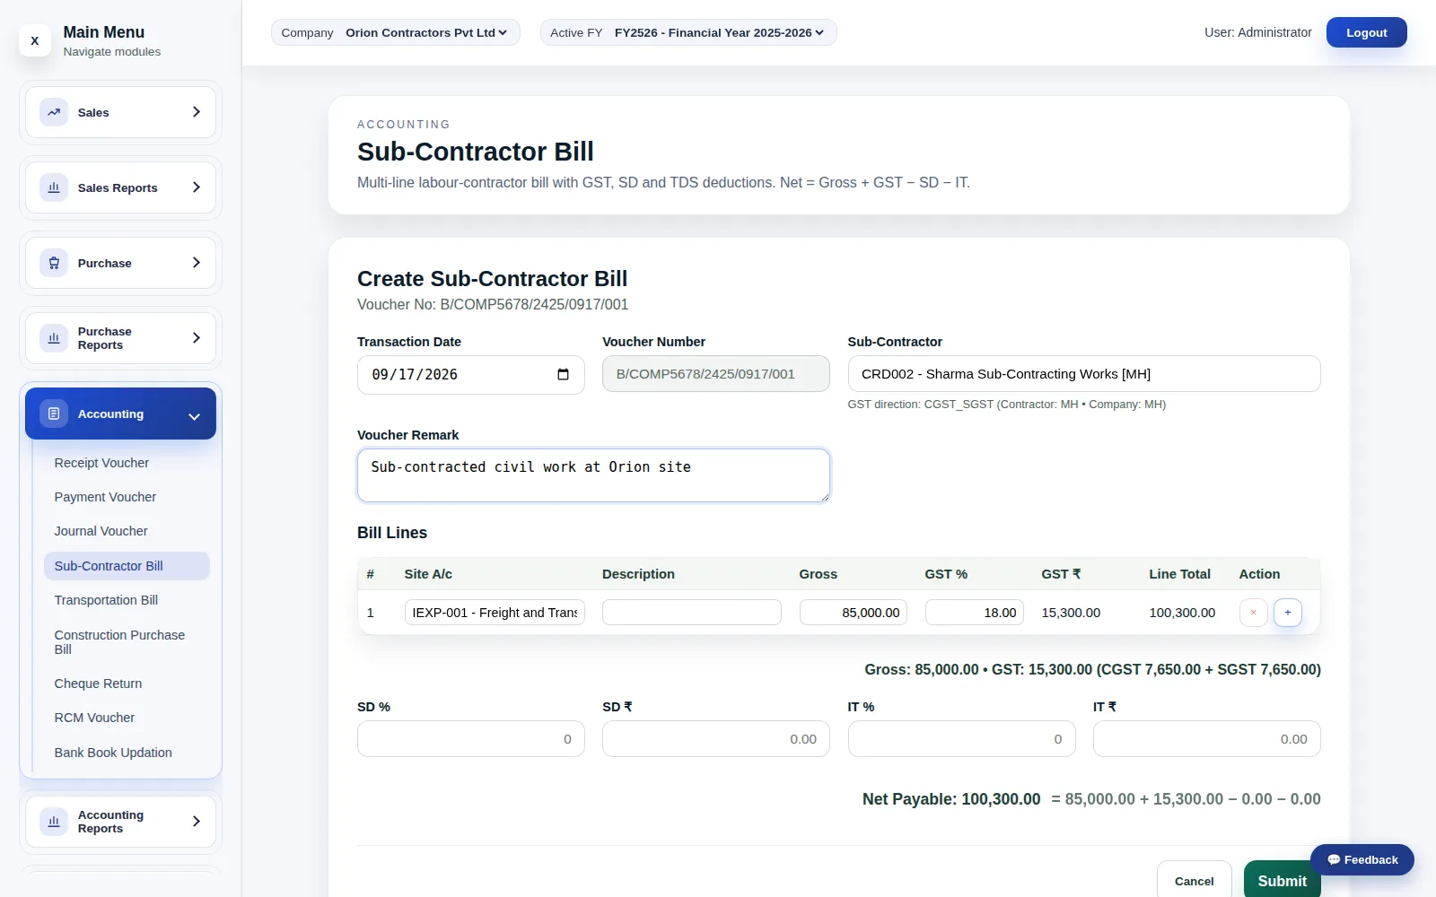Click the Voucher Remark text area
The image size is (1436, 897).
pos(593,475)
